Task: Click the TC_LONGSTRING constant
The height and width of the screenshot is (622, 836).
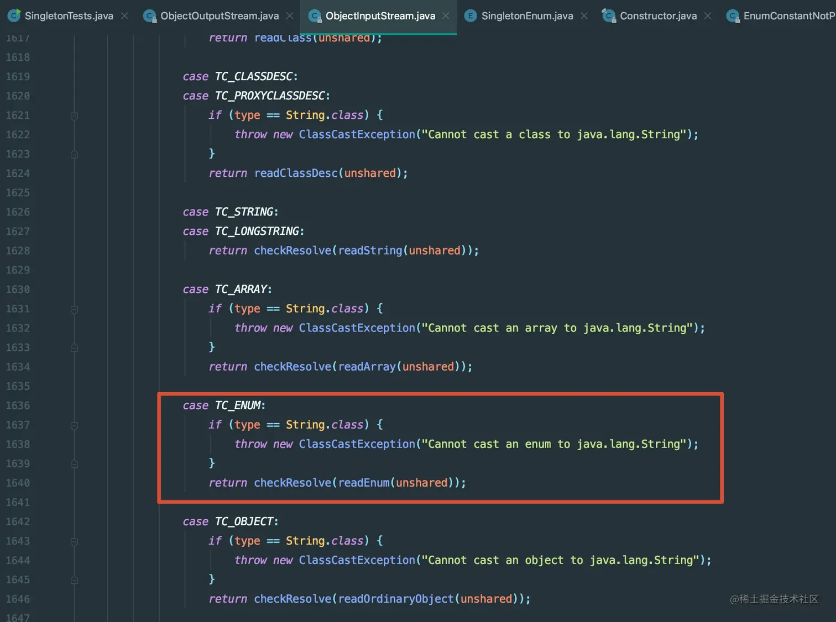Action: coord(257,231)
